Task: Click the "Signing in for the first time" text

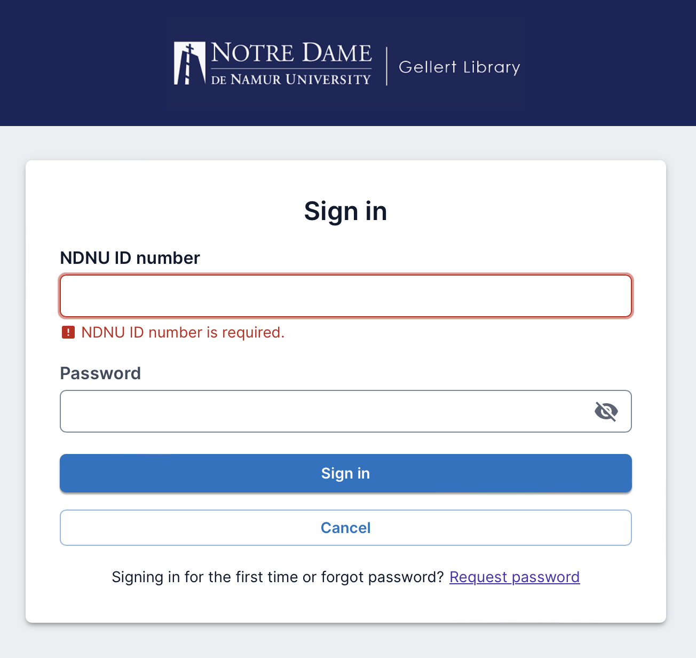Action: [x=278, y=577]
